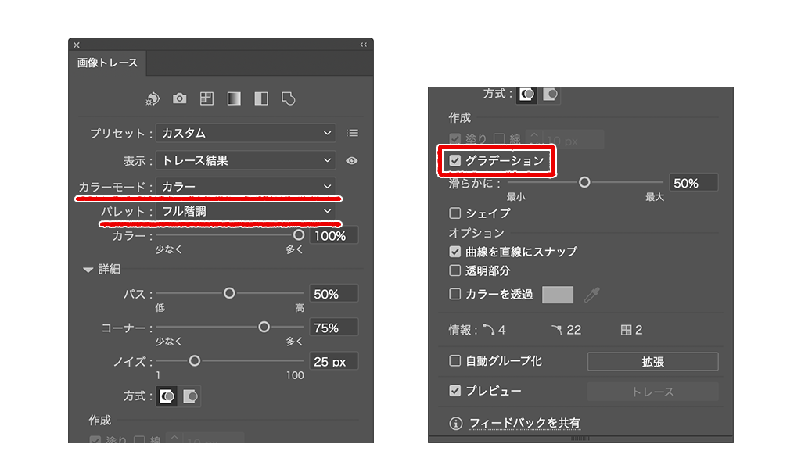Choose the Auto Color preset icon
This screenshot has height=469, width=801.
[153, 98]
